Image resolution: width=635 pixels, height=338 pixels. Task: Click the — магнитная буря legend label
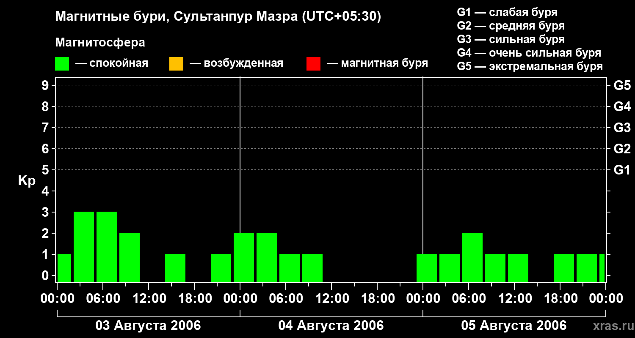click(x=377, y=63)
